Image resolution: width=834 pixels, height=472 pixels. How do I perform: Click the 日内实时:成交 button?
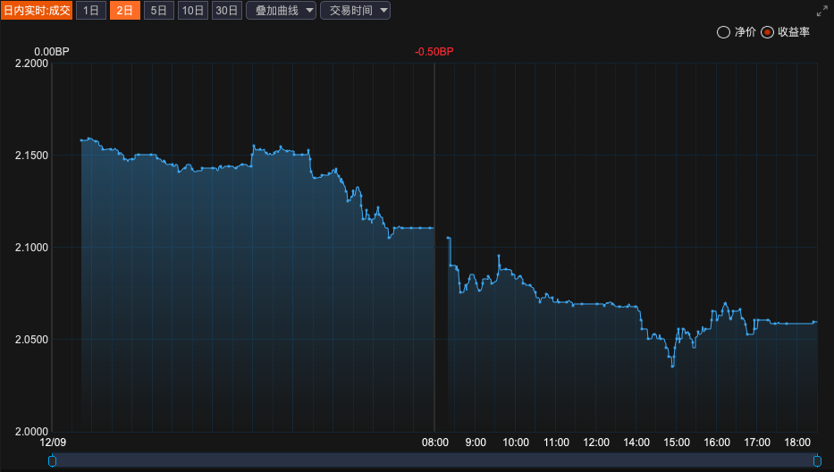[x=37, y=11]
